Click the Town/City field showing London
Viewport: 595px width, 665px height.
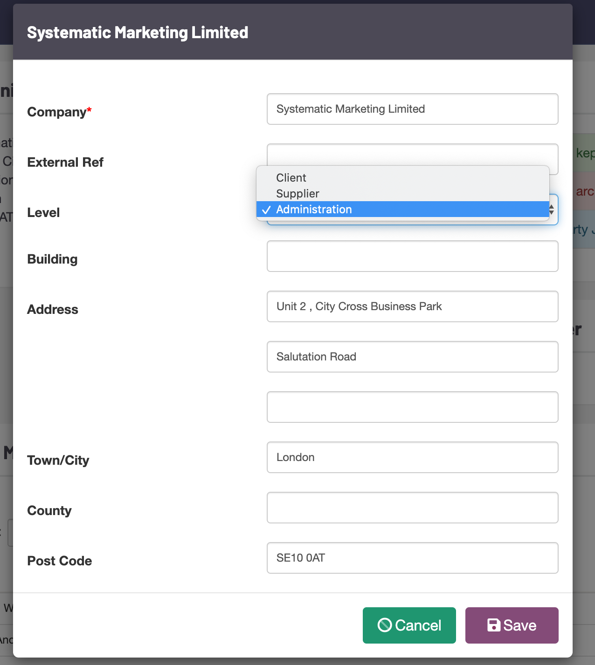pos(412,457)
